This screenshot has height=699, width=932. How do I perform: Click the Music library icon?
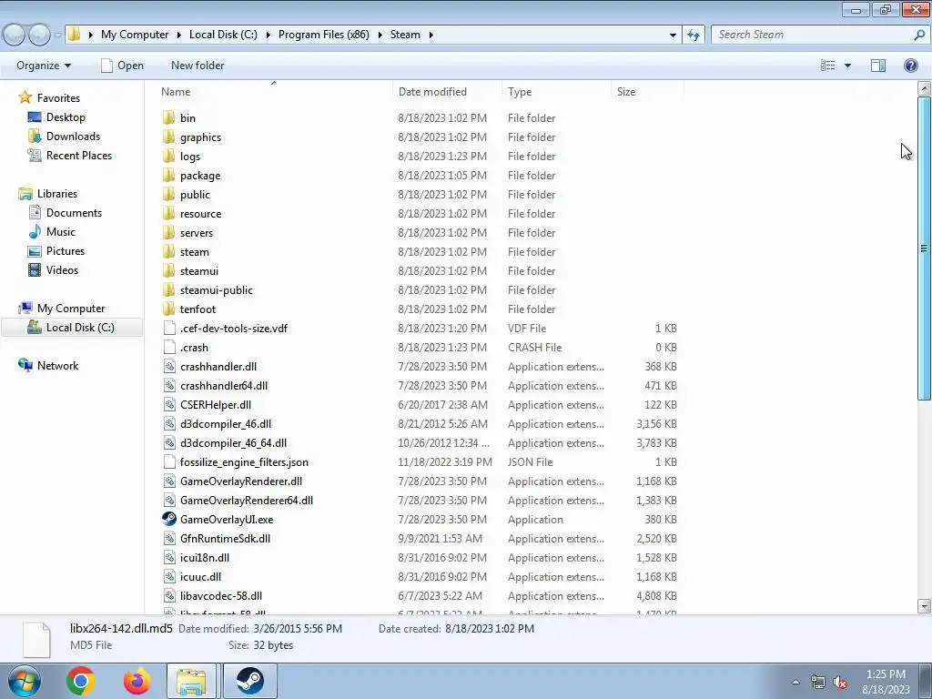[x=35, y=231]
